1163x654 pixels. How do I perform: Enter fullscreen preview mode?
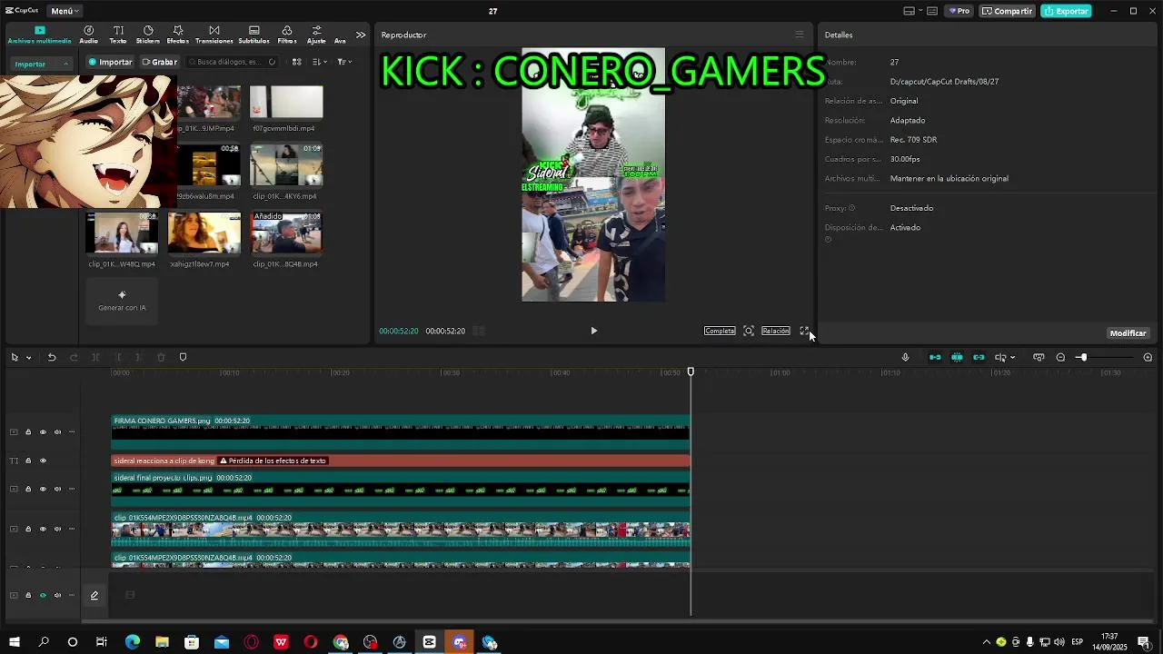(804, 331)
